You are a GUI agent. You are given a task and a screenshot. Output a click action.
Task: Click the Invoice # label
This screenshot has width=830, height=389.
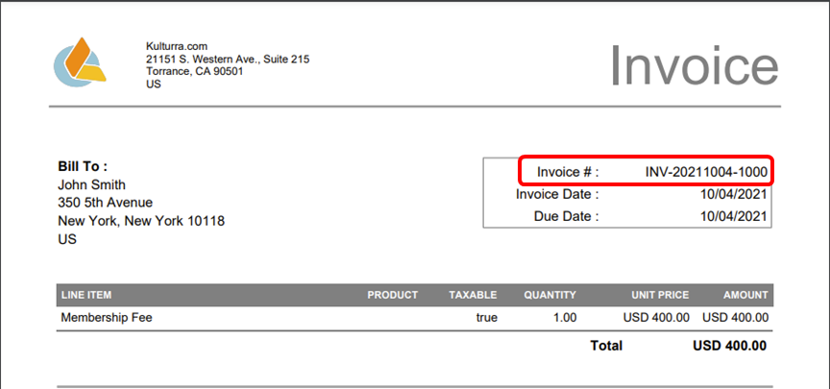[568, 172]
